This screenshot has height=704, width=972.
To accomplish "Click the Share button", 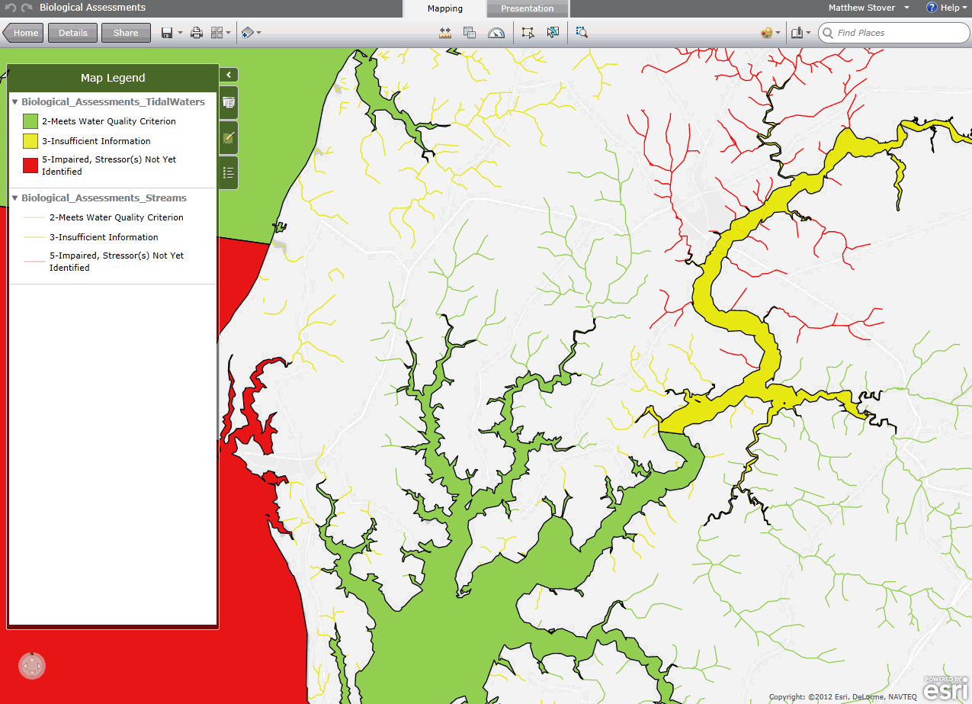I will point(126,33).
